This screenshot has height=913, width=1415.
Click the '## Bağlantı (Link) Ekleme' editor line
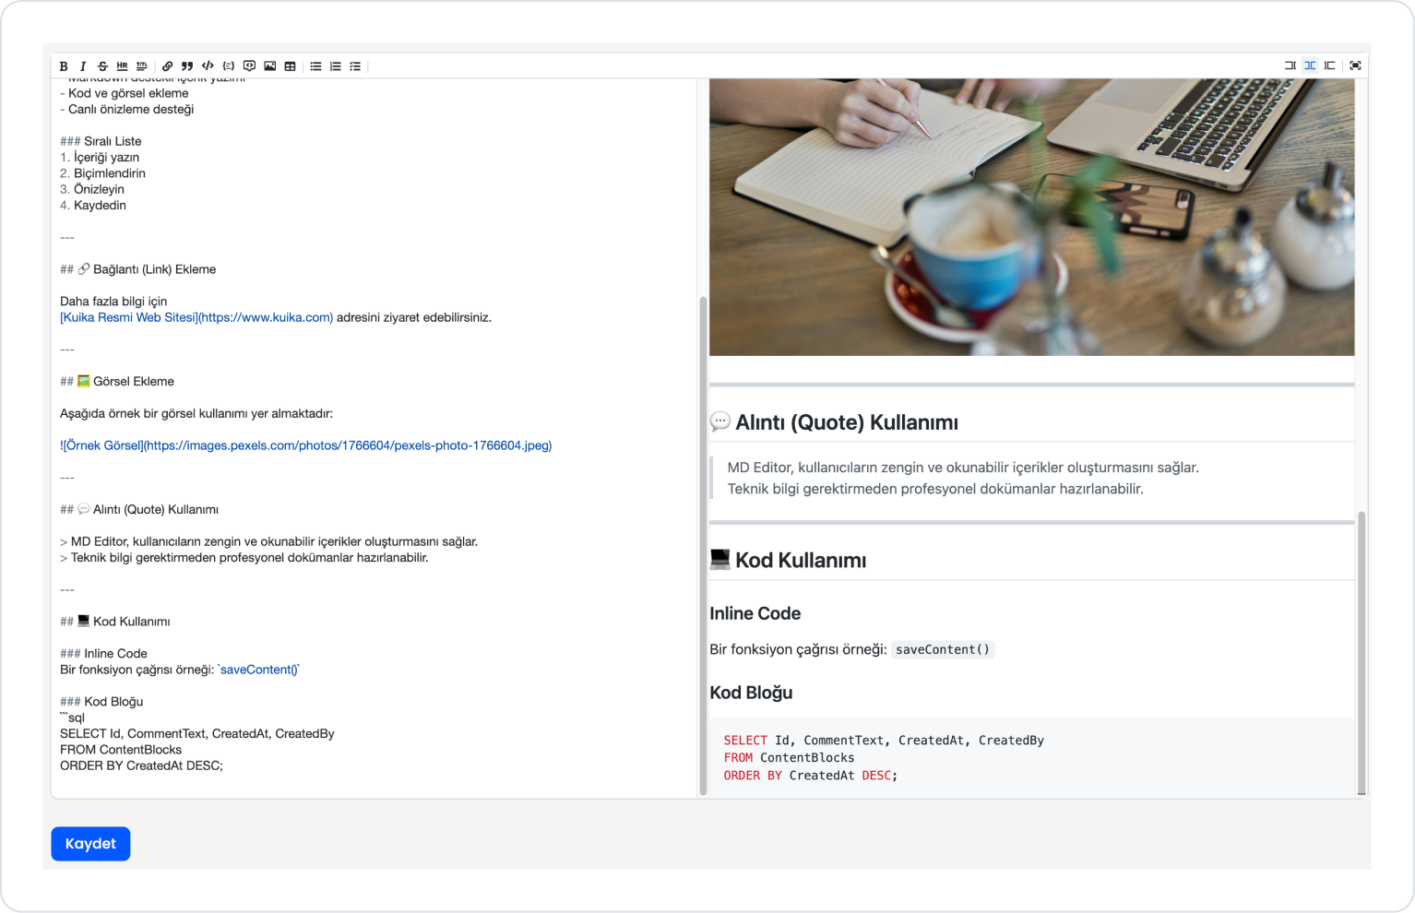(x=137, y=269)
